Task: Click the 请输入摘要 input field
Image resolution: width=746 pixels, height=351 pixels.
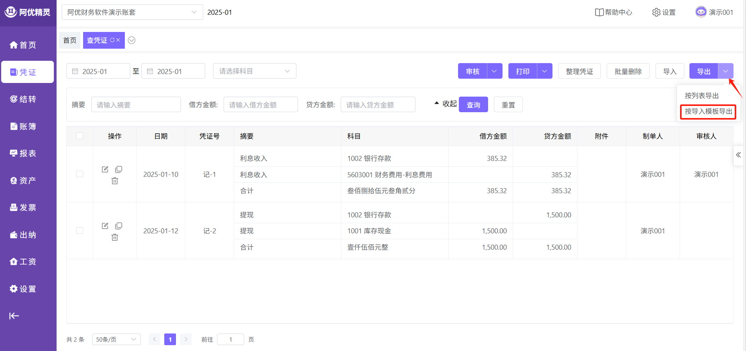Action: 136,105
